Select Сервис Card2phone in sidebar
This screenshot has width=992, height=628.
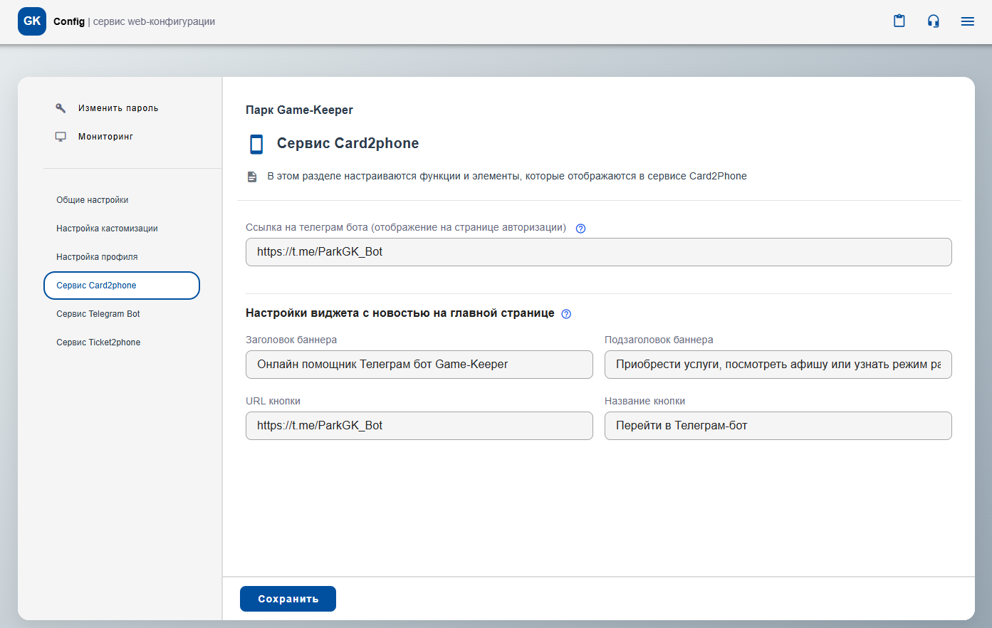pos(122,286)
